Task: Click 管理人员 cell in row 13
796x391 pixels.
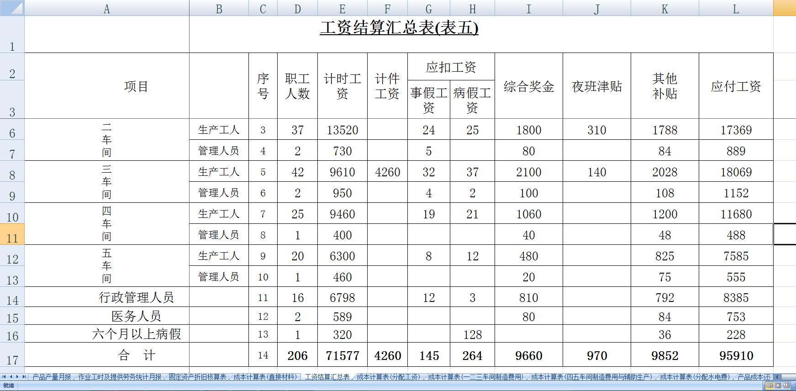Action: point(219,277)
